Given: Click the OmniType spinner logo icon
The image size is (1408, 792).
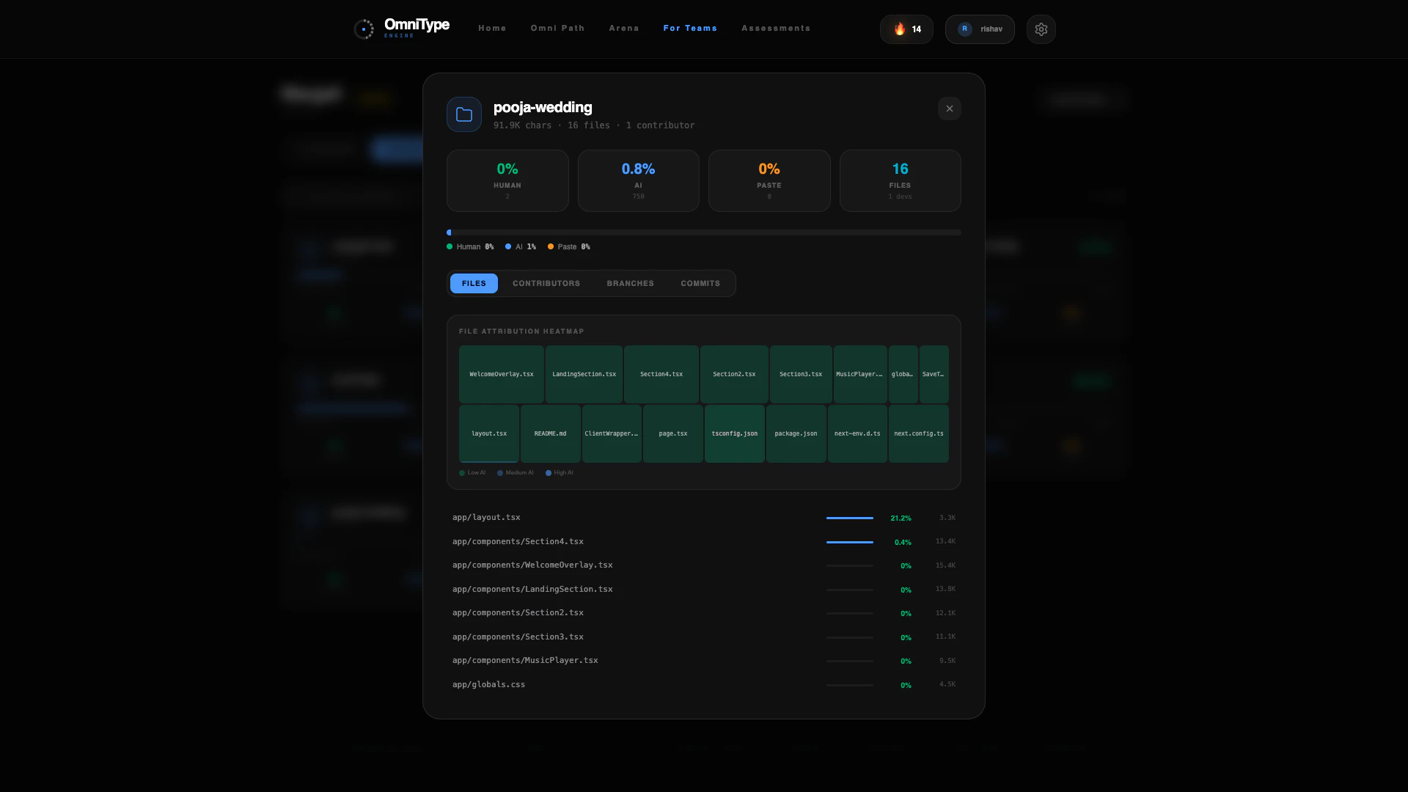Looking at the screenshot, I should click(x=364, y=29).
